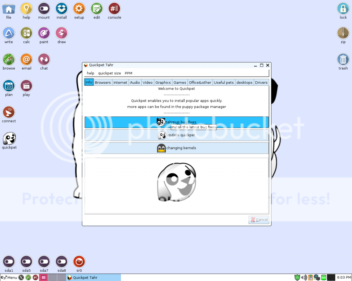
Task: Select the Useful pets tab
Action: [224, 82]
